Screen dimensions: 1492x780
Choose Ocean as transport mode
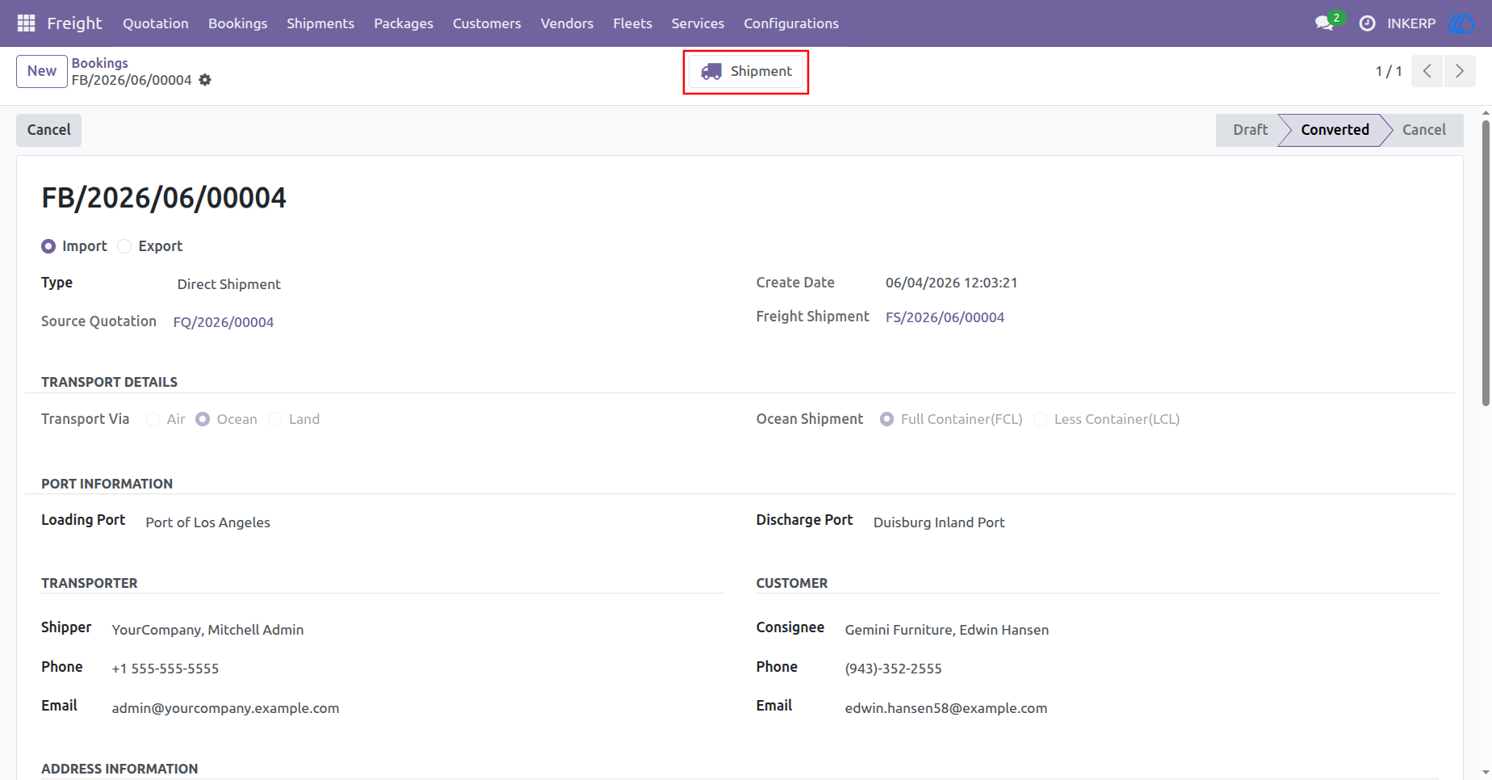coord(203,419)
